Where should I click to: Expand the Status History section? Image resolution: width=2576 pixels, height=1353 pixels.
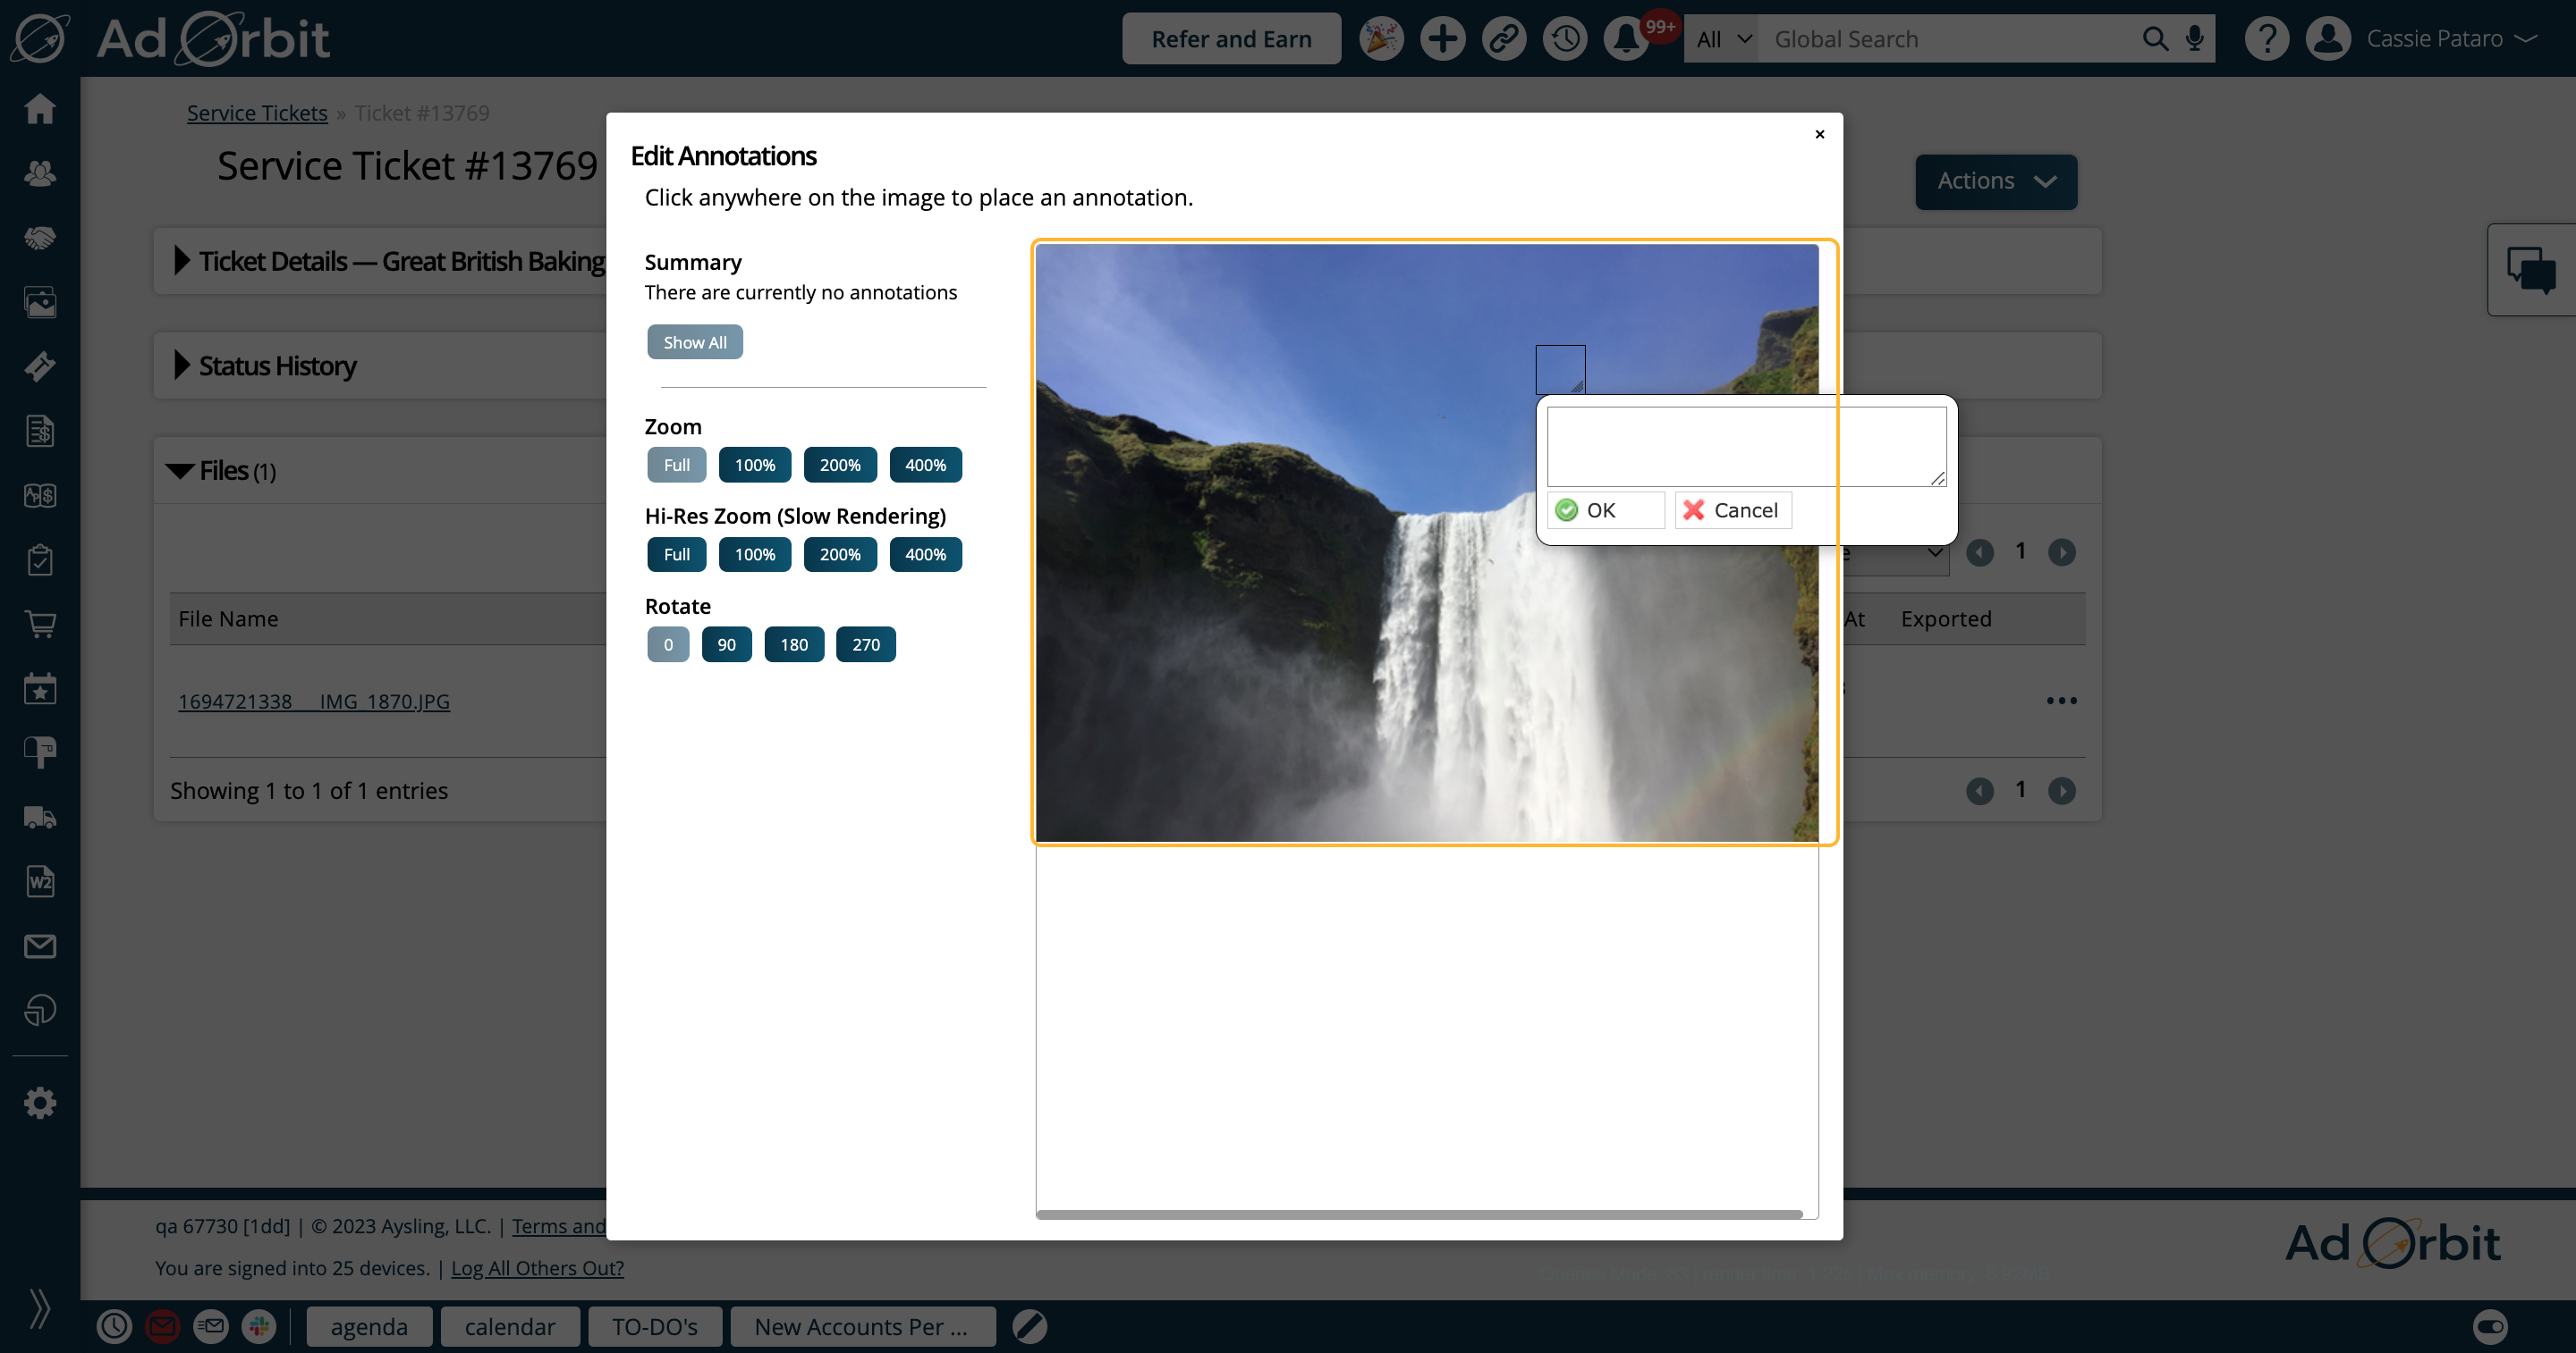[181, 366]
